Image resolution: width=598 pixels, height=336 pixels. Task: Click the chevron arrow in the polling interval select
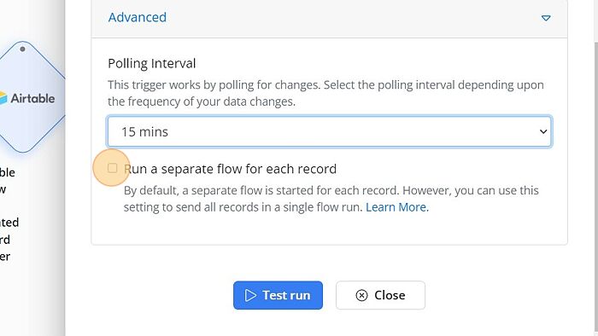click(543, 131)
